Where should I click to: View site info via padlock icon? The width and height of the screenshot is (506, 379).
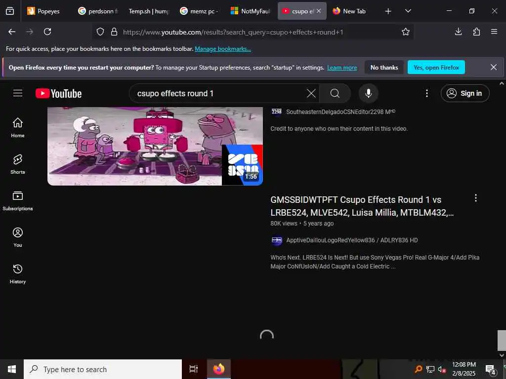pyautogui.click(x=114, y=32)
